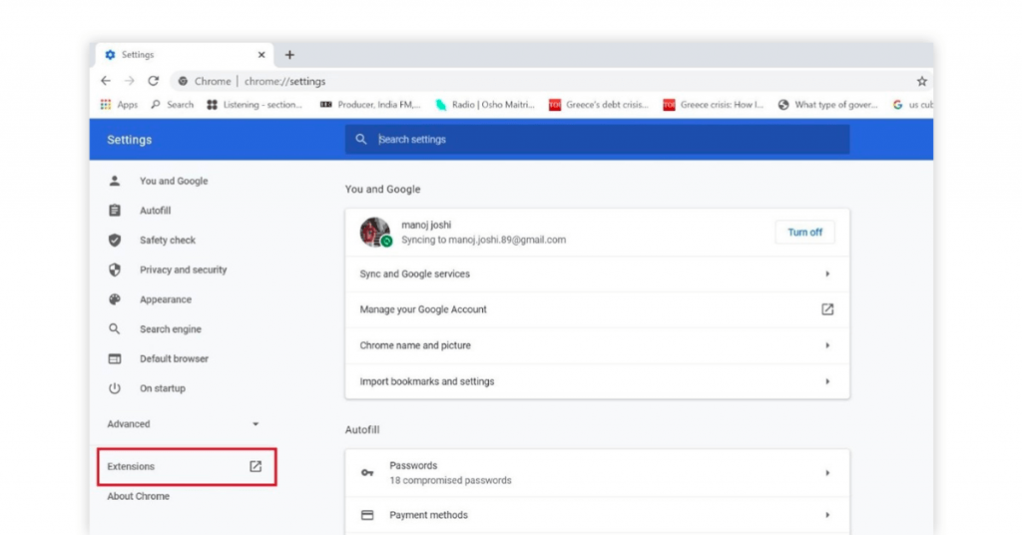1022x535 pixels.
Task: Open Chrome name and picture row
Action: click(597, 345)
